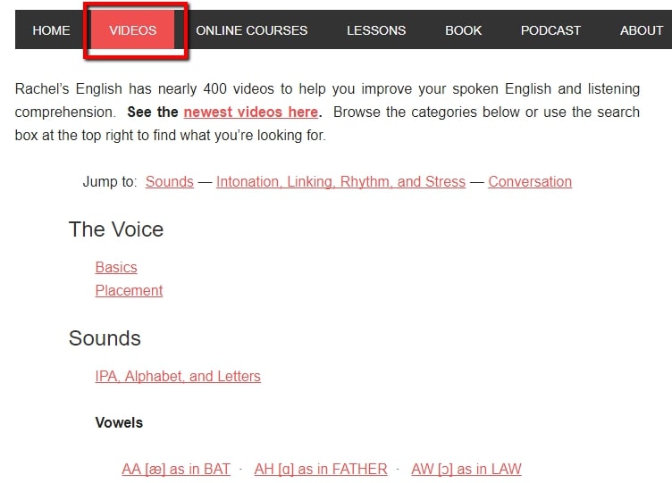This screenshot has height=483, width=672.
Task: Open the ONLINE COURSES menu
Action: click(252, 30)
